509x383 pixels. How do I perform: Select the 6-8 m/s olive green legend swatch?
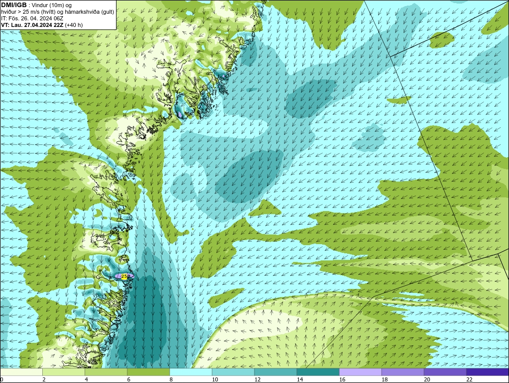pos(148,372)
